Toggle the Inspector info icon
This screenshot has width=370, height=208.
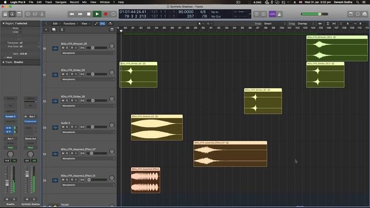(12, 14)
